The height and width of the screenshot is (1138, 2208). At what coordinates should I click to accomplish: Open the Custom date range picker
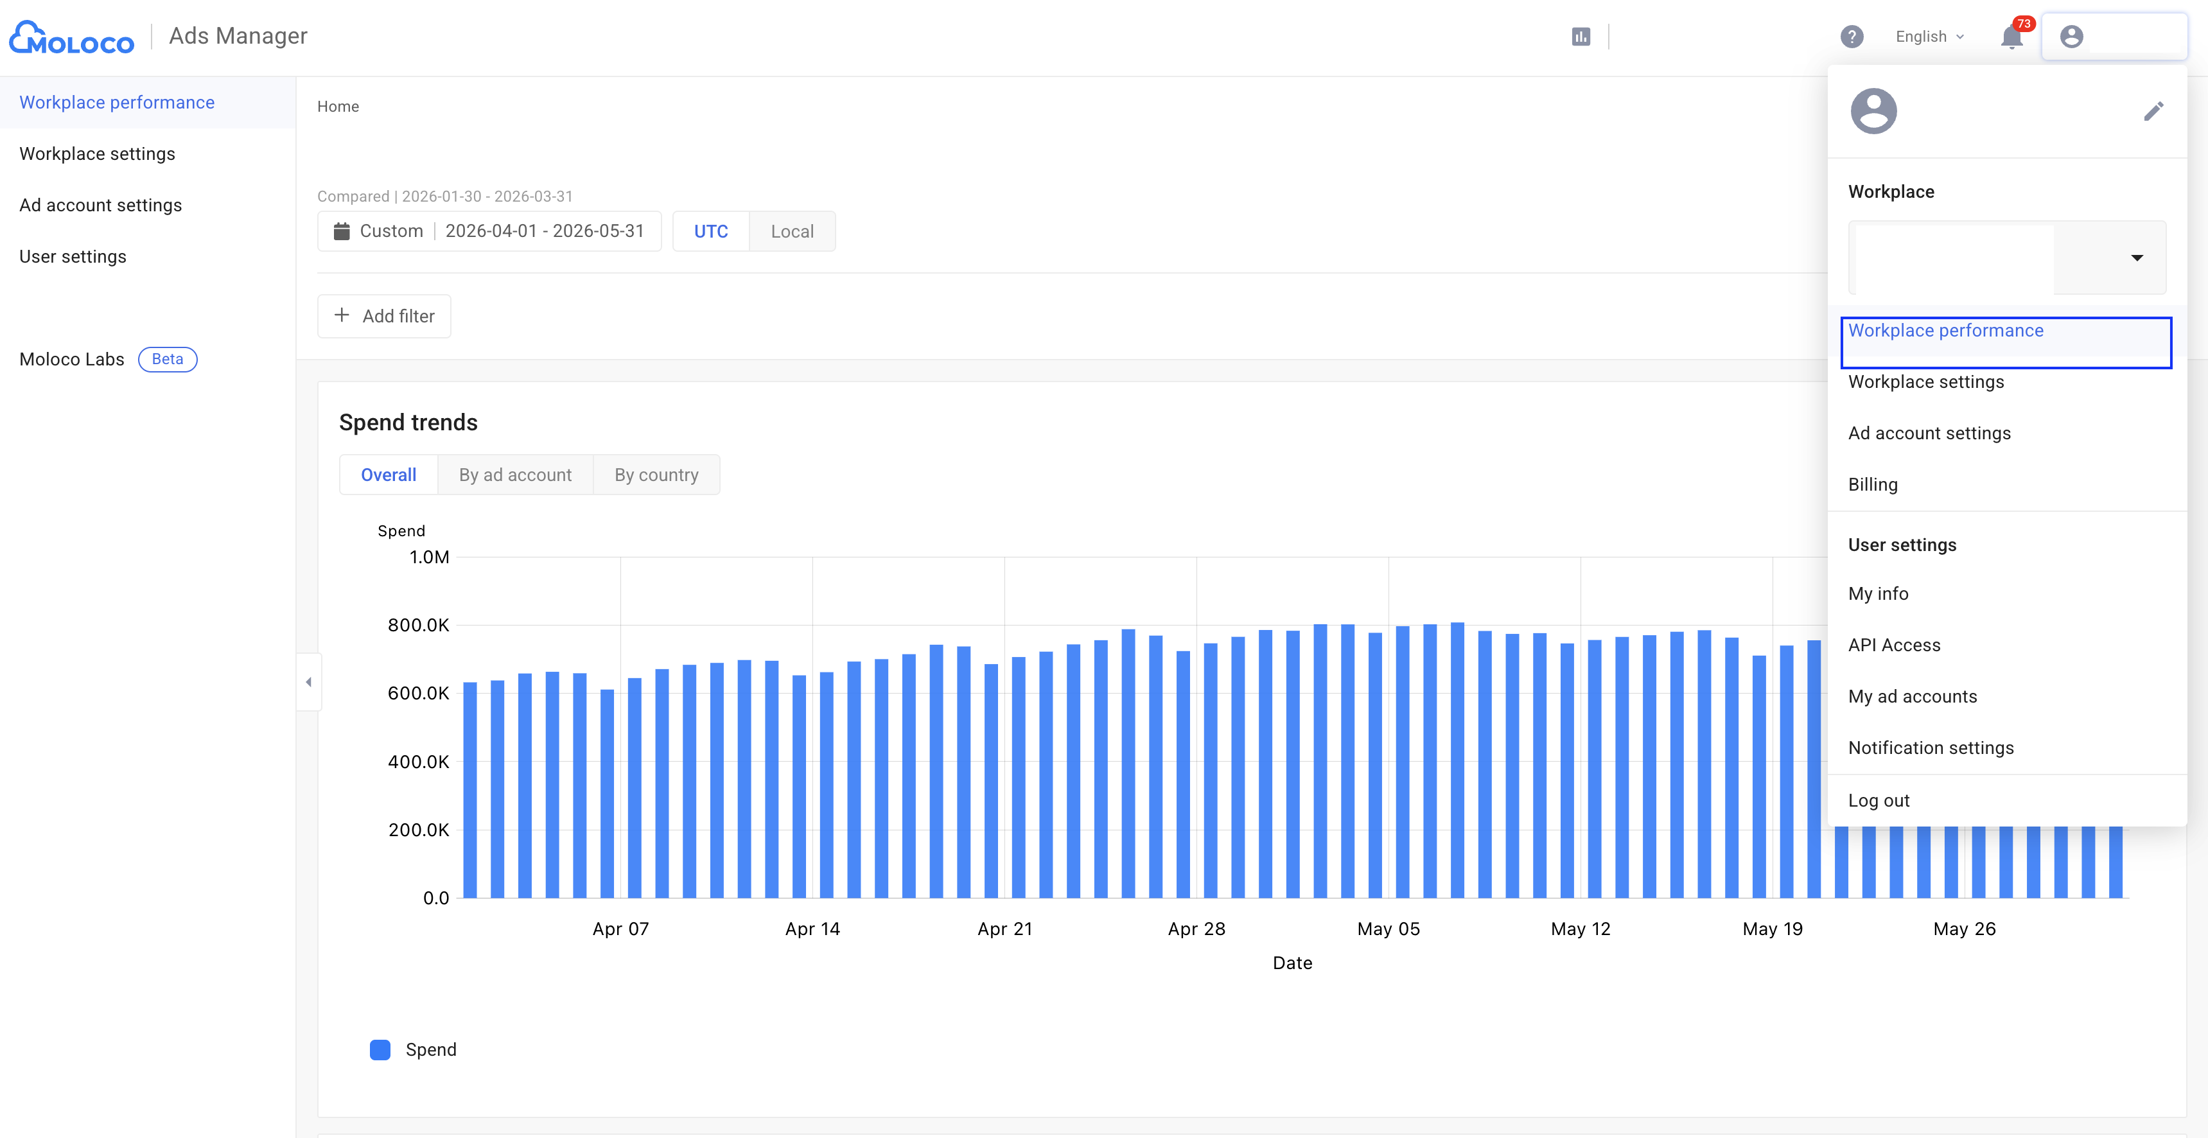tap(489, 231)
